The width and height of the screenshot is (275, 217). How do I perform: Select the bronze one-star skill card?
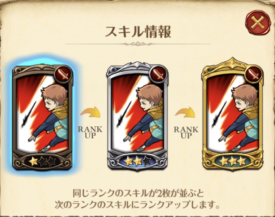[43, 117]
